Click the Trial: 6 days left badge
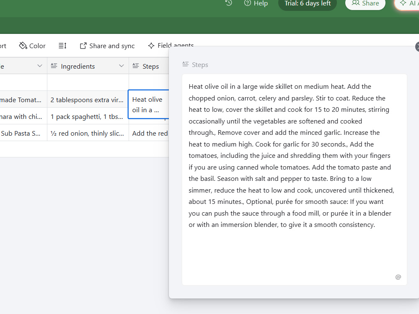419x314 pixels. click(x=307, y=3)
